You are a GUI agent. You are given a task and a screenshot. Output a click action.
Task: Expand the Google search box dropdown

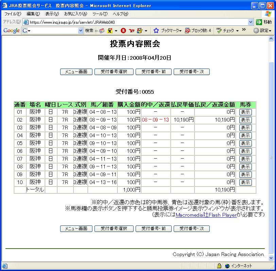[81, 31]
